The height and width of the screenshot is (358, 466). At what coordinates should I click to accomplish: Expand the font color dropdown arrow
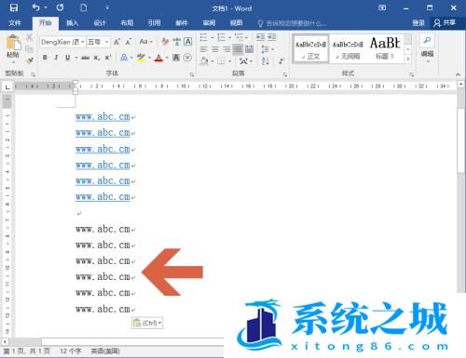point(167,58)
